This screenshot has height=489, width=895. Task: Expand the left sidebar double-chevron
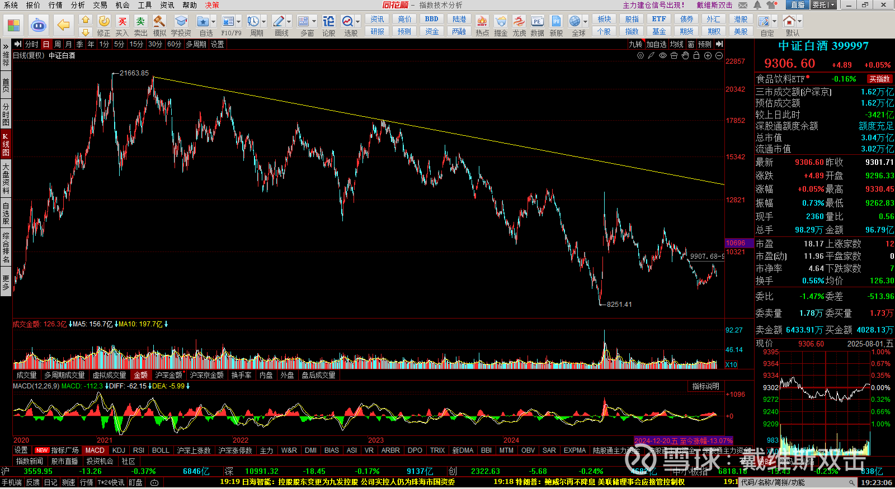(x=6, y=46)
